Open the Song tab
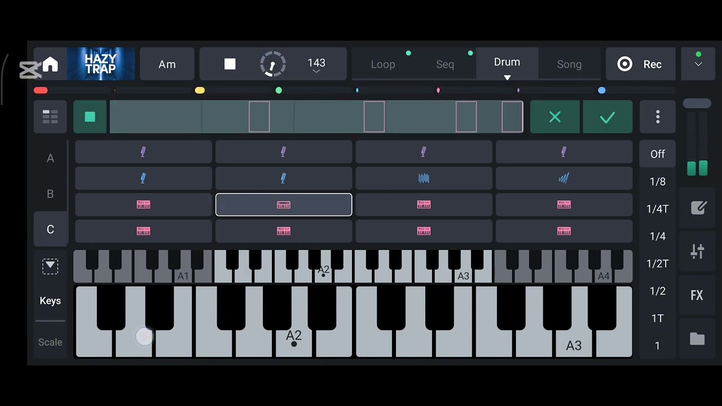Image resolution: width=722 pixels, height=406 pixels. pyautogui.click(x=569, y=64)
